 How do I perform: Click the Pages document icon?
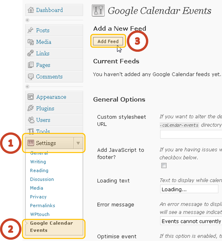[x=31, y=65]
